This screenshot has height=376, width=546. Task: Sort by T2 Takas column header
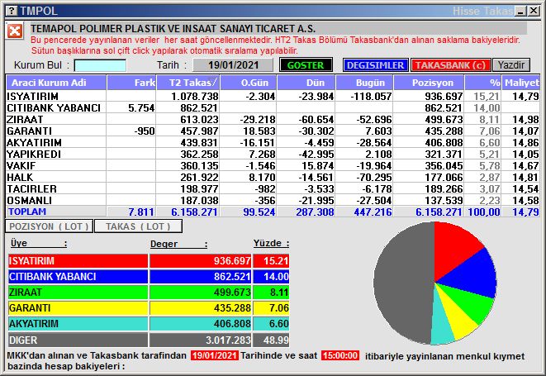pos(188,83)
